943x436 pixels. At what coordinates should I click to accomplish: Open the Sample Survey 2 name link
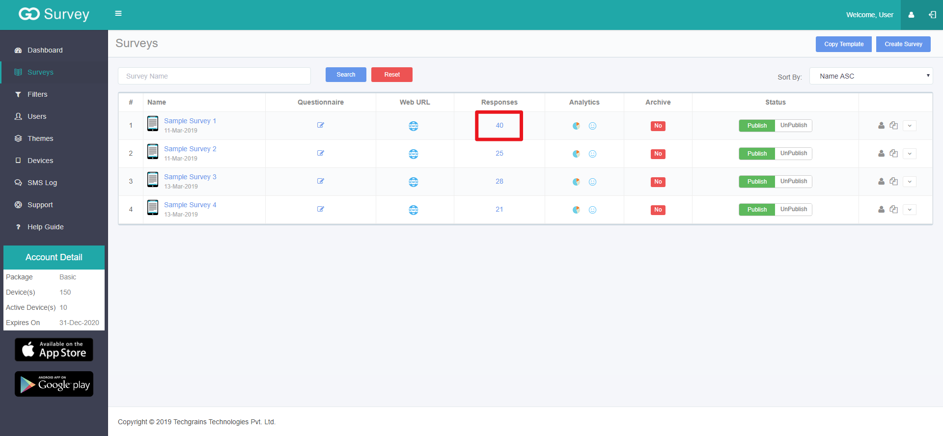tap(190, 149)
